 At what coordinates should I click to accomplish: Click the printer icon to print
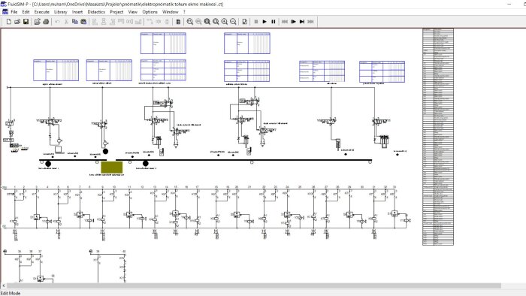[x=46, y=22]
